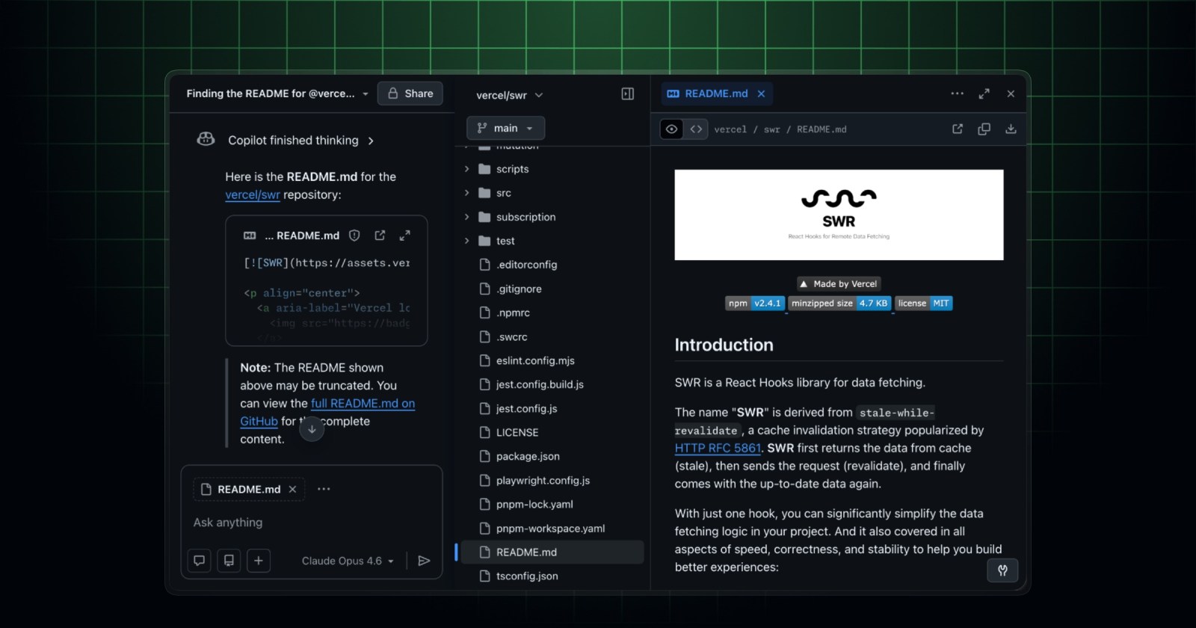Open the HTTP RFC 5861 link
1196x628 pixels.
[718, 448]
